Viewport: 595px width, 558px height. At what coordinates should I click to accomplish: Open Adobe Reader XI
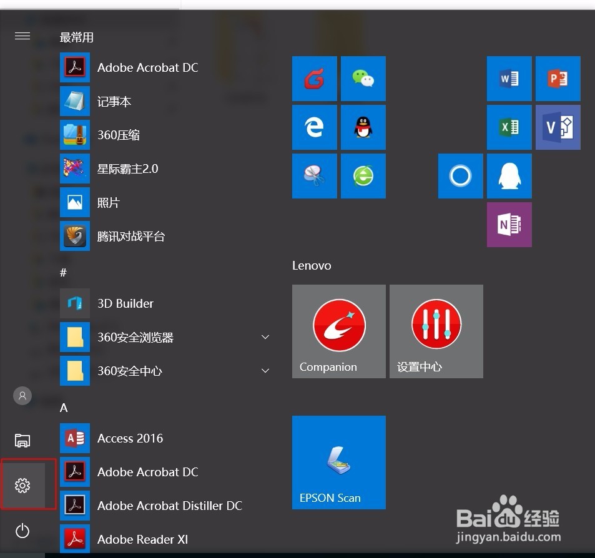point(166,539)
